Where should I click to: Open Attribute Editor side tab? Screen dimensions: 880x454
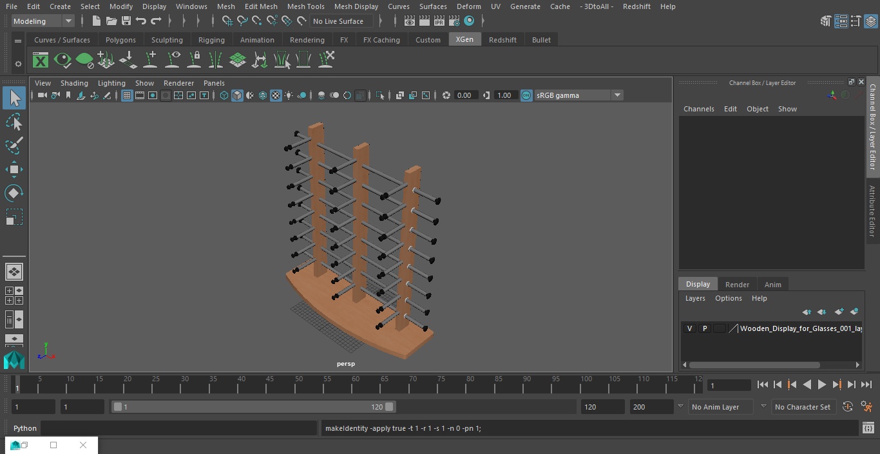click(x=872, y=211)
